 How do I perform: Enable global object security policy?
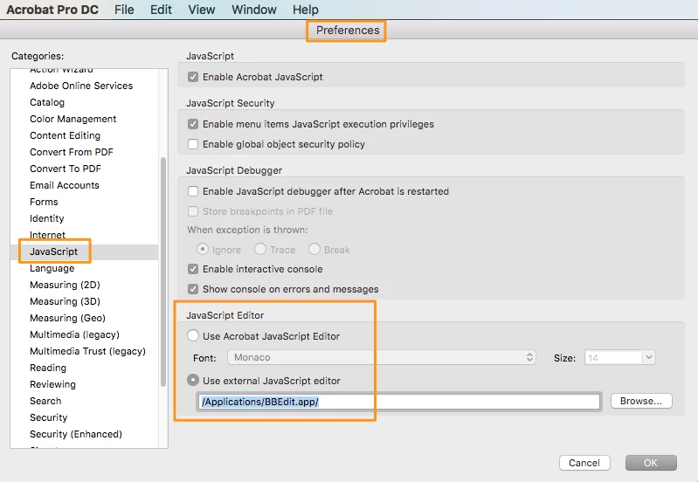pos(193,144)
